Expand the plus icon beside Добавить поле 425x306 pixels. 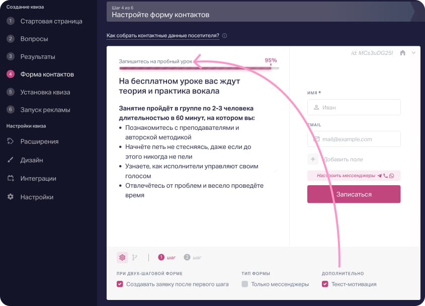(x=313, y=159)
